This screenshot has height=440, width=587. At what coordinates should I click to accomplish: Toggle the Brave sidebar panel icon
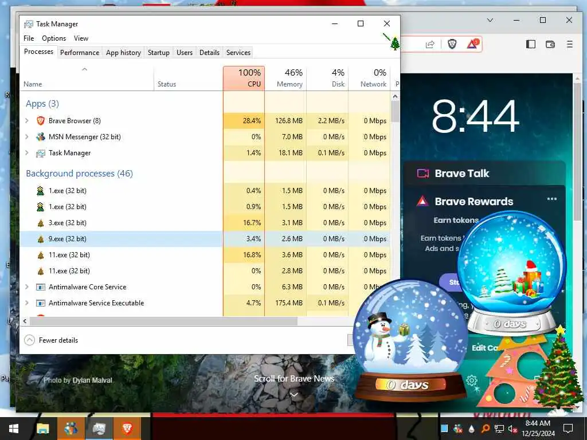tap(530, 44)
